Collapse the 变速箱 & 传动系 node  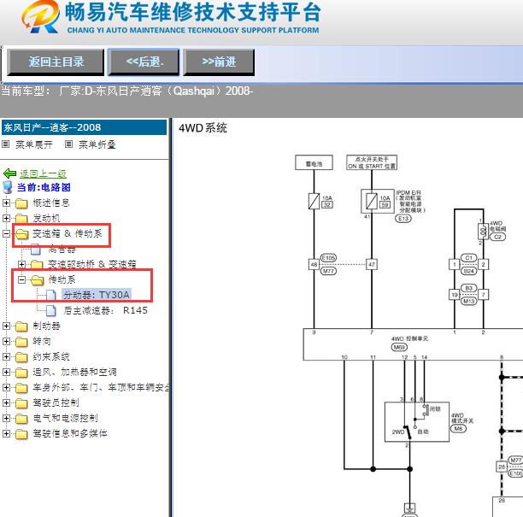pos(6,233)
